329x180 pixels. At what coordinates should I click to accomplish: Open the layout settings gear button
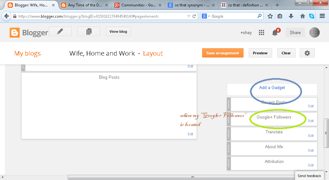point(307,53)
